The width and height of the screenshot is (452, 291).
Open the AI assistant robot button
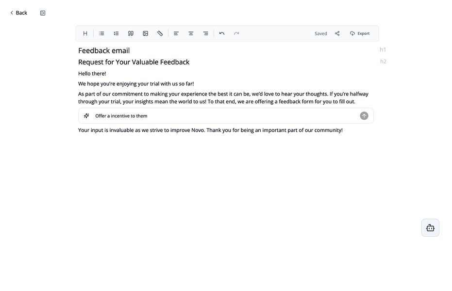tap(430, 227)
